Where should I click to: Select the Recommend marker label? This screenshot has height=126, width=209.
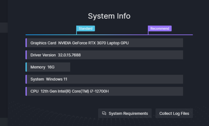pyautogui.click(x=160, y=28)
